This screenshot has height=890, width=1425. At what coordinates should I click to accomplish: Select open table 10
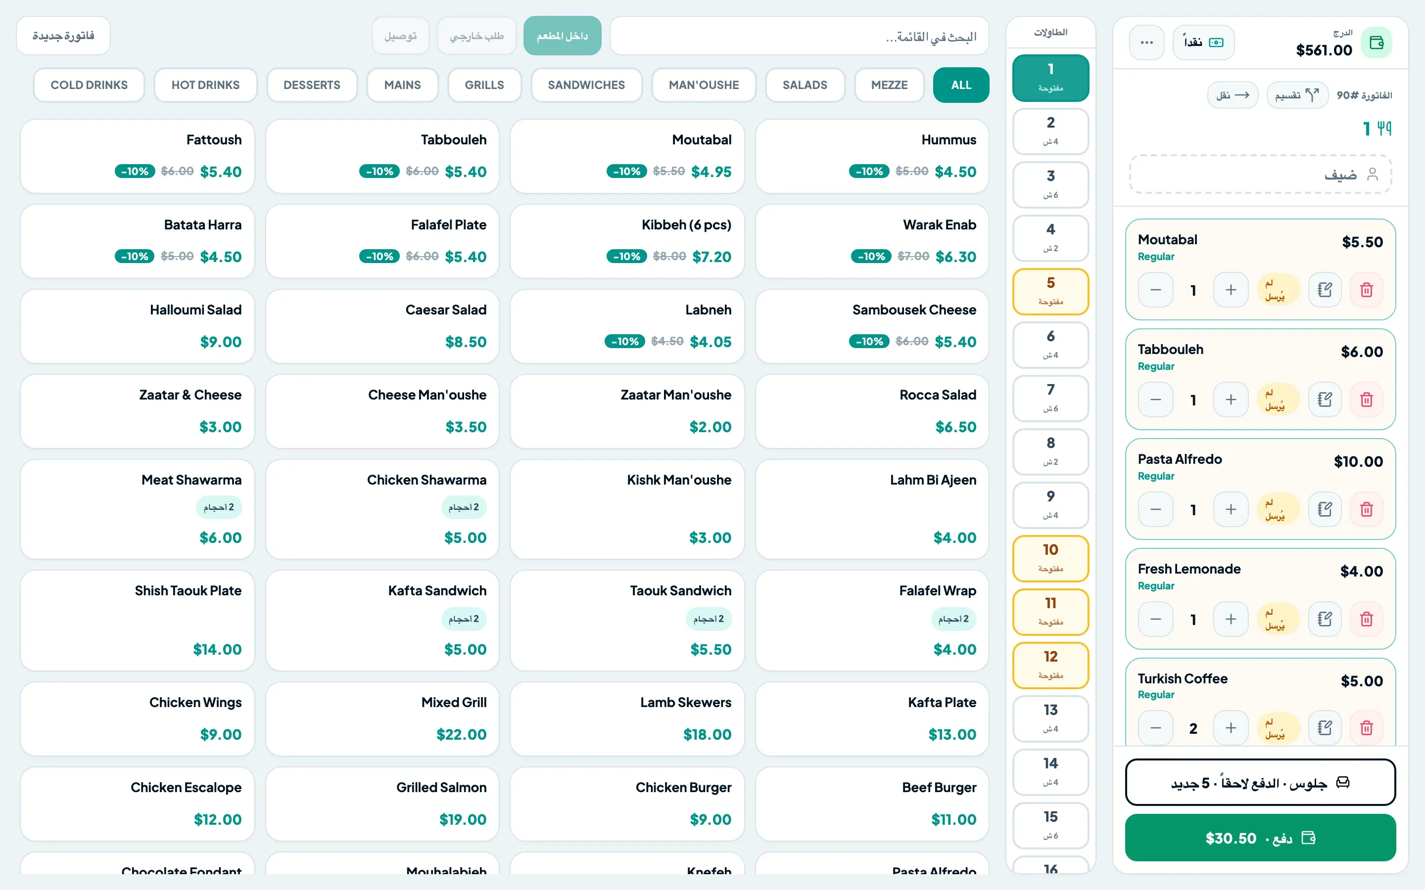(1050, 559)
